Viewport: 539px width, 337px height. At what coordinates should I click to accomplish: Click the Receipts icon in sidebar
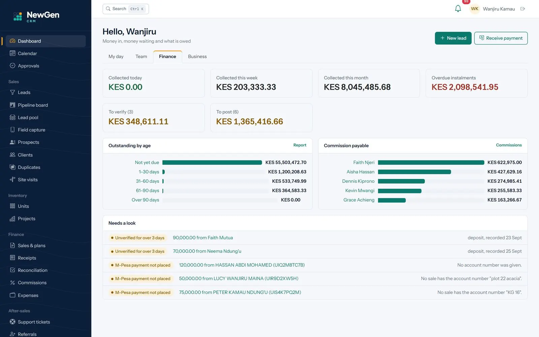[12, 258]
